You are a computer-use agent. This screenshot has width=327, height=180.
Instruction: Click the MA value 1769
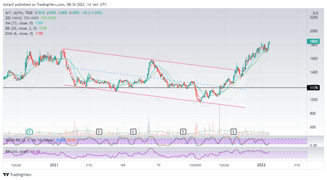[x=39, y=23]
